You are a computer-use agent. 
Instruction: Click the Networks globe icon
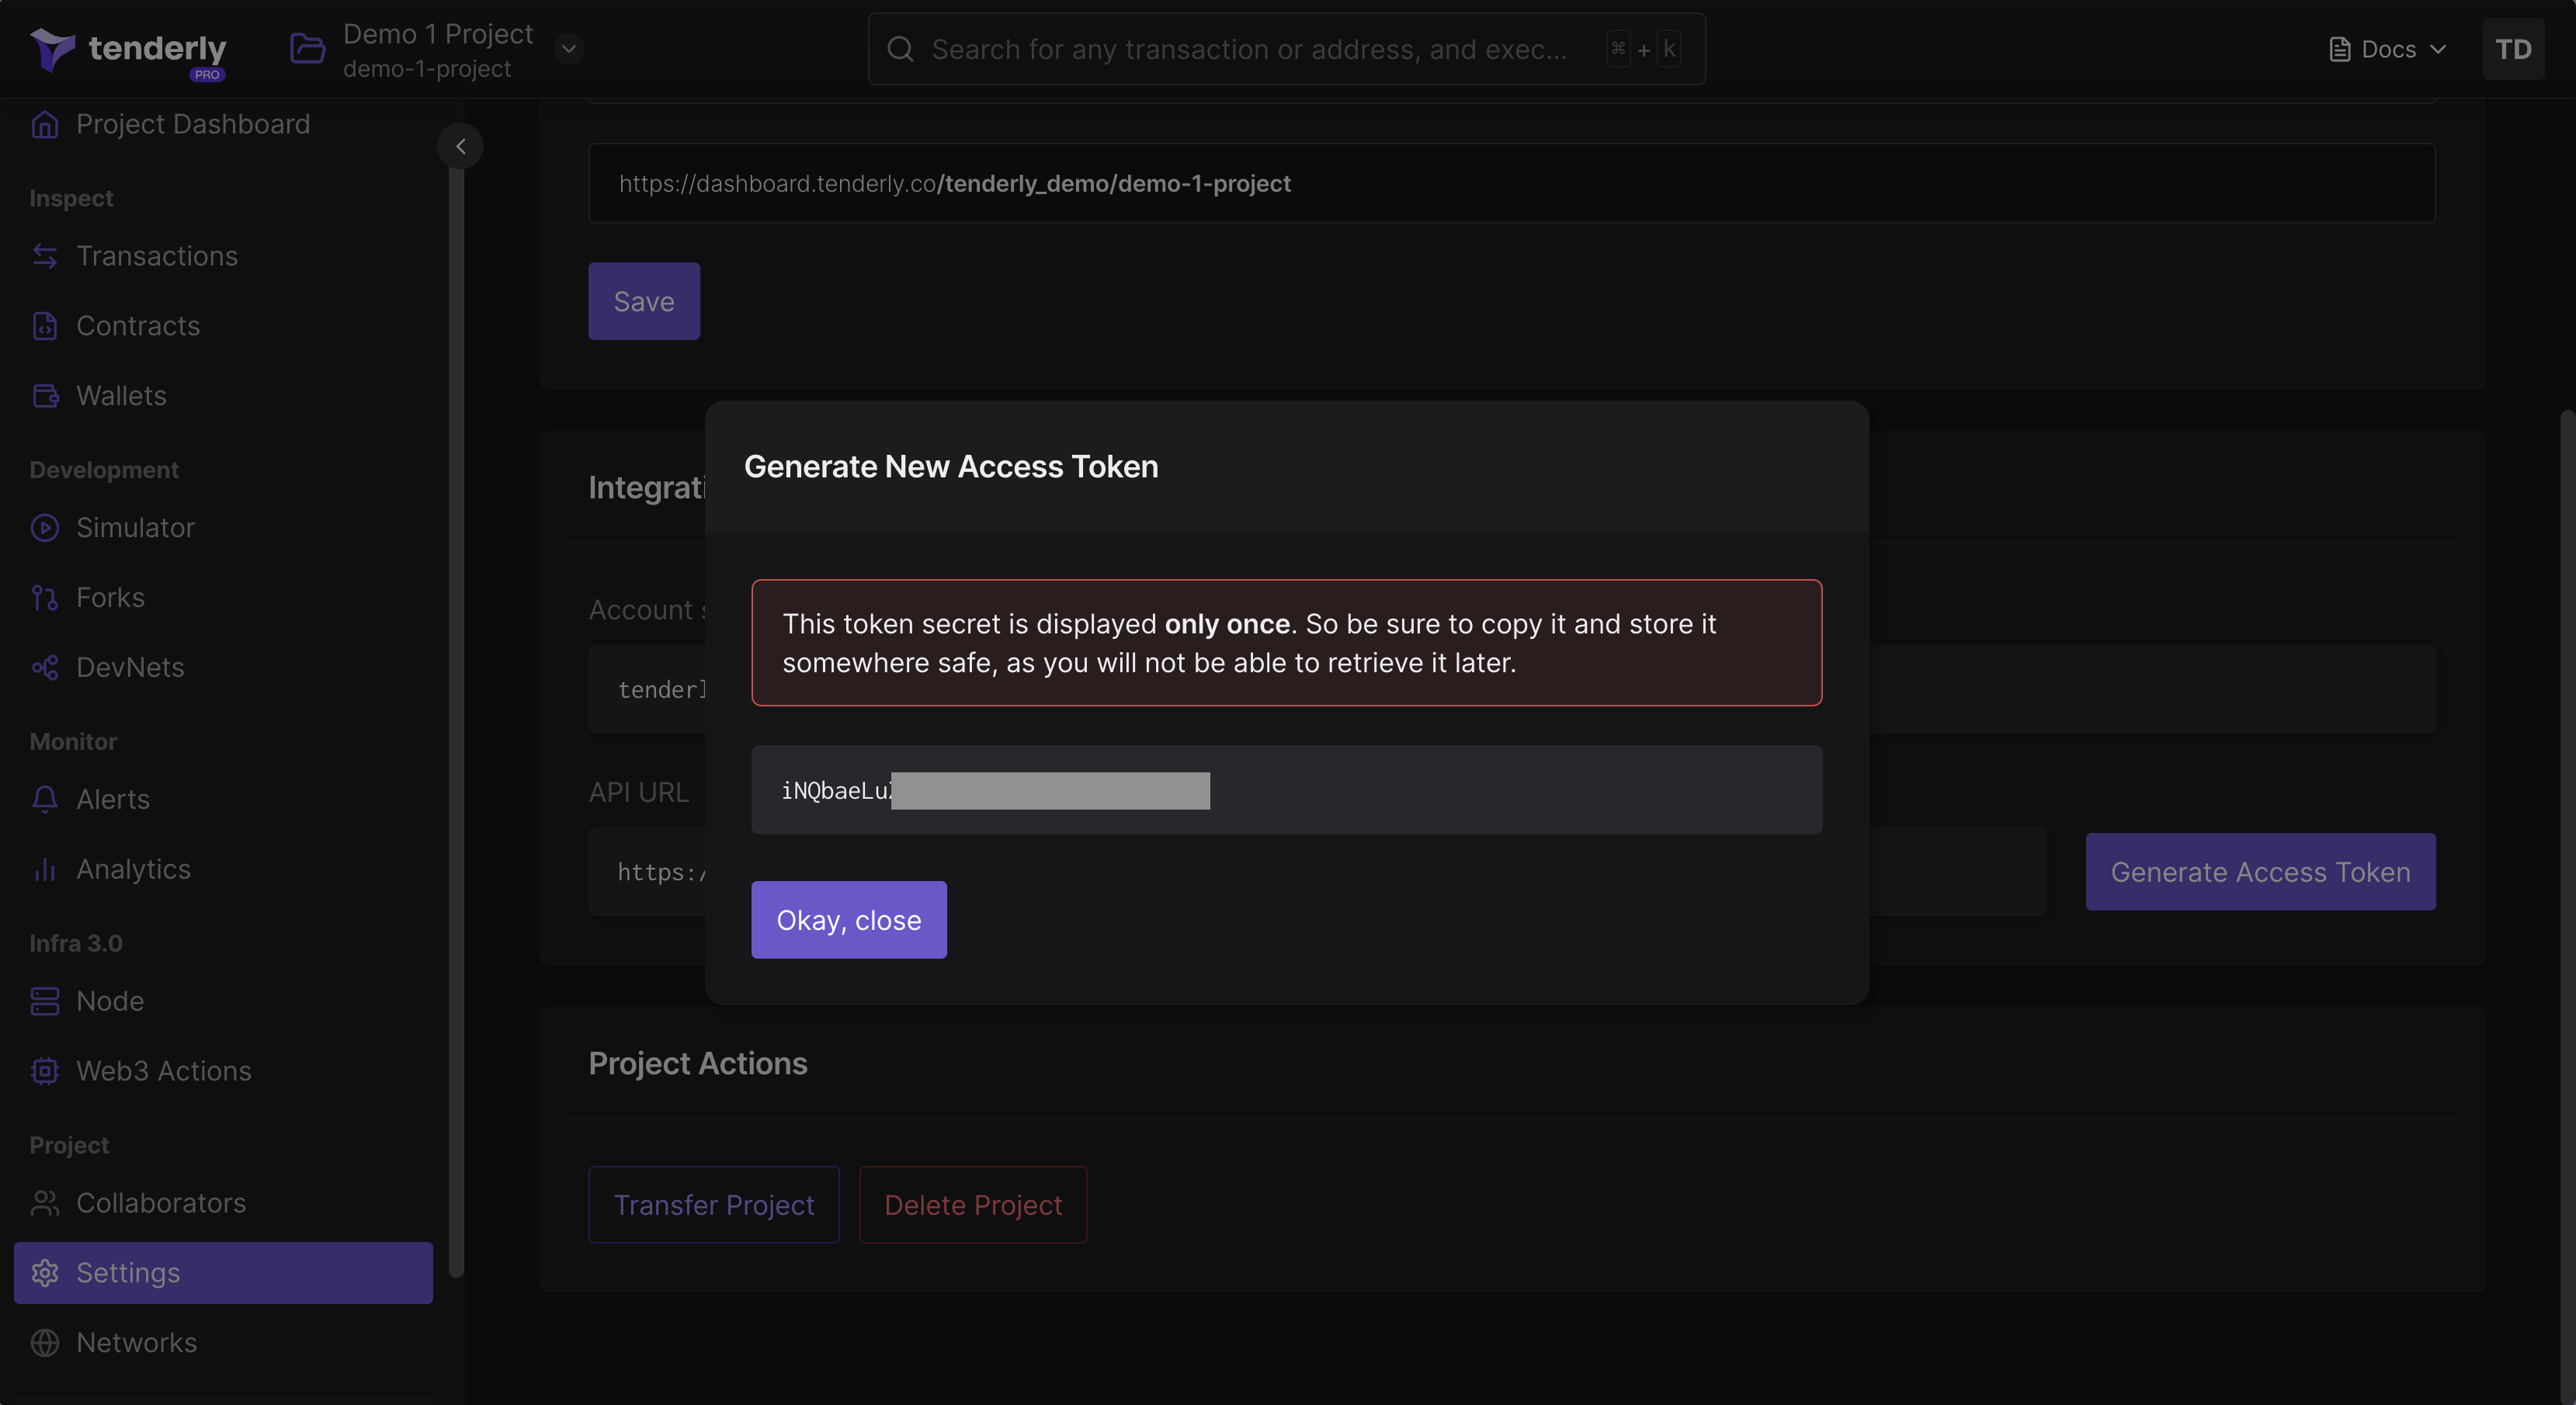point(45,1343)
